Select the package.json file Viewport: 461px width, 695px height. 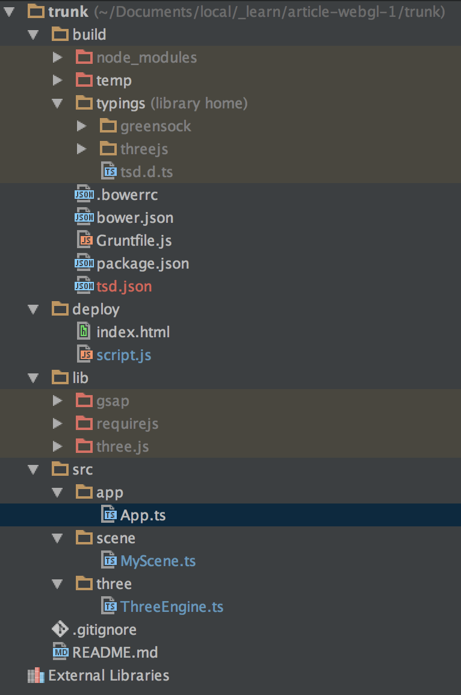143,263
